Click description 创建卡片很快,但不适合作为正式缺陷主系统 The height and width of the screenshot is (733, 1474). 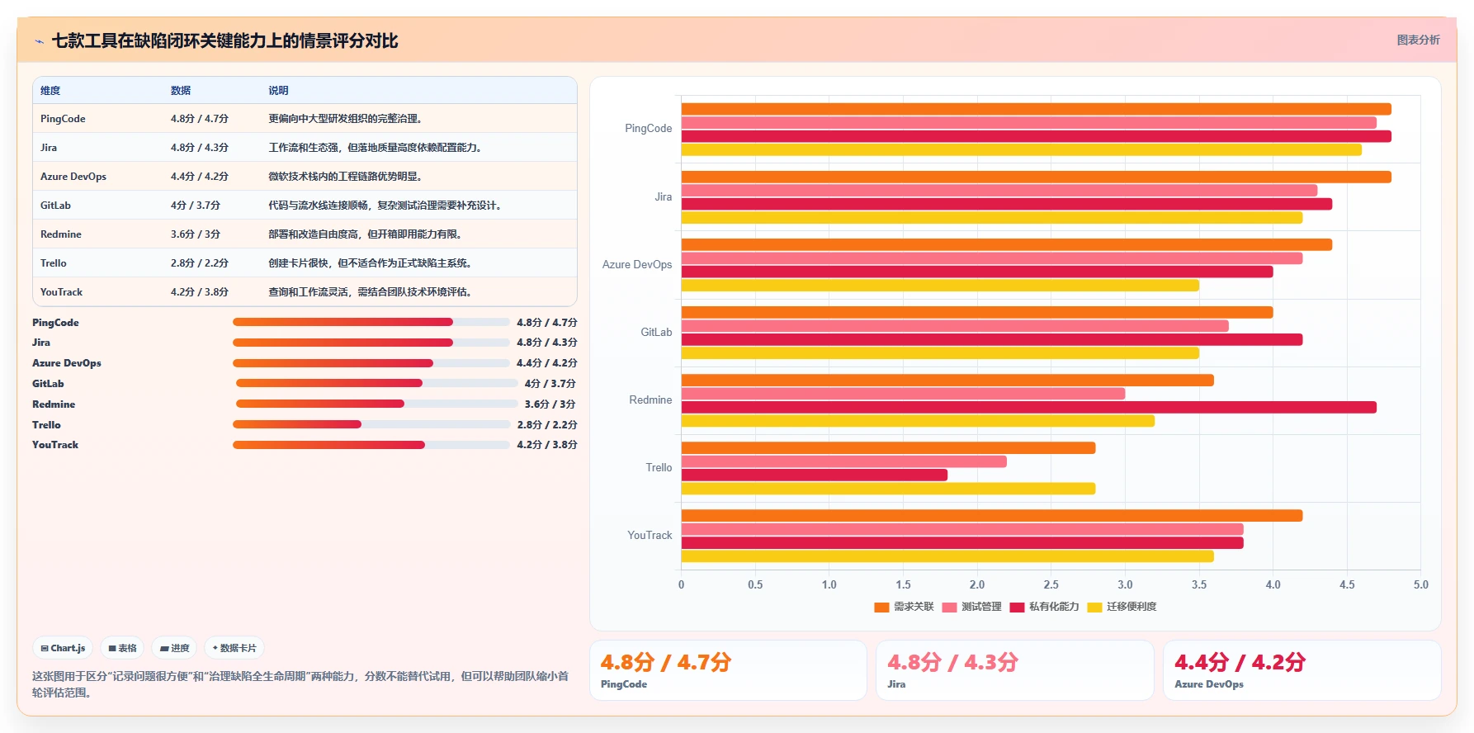click(x=370, y=263)
